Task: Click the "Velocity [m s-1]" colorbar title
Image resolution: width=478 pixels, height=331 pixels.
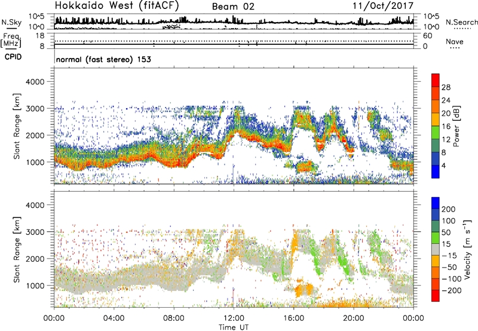Action: click(467, 249)
